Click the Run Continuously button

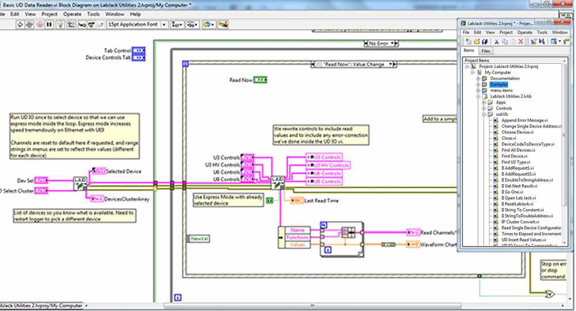click(29, 25)
